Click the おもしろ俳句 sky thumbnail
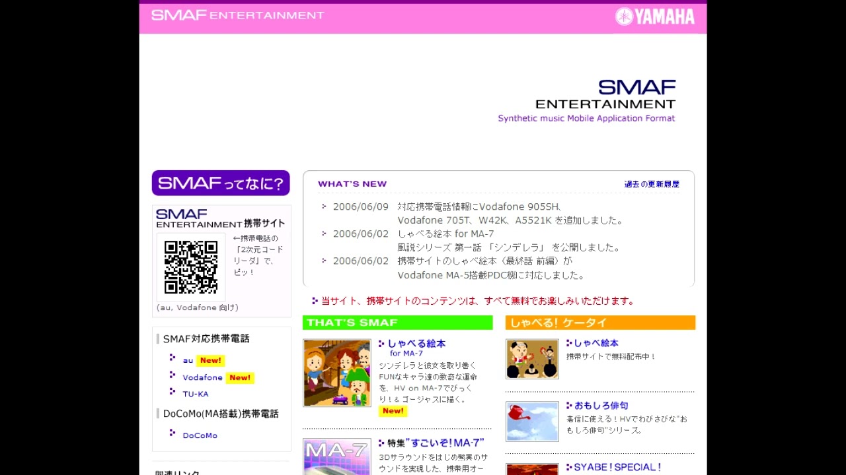 [x=532, y=422]
